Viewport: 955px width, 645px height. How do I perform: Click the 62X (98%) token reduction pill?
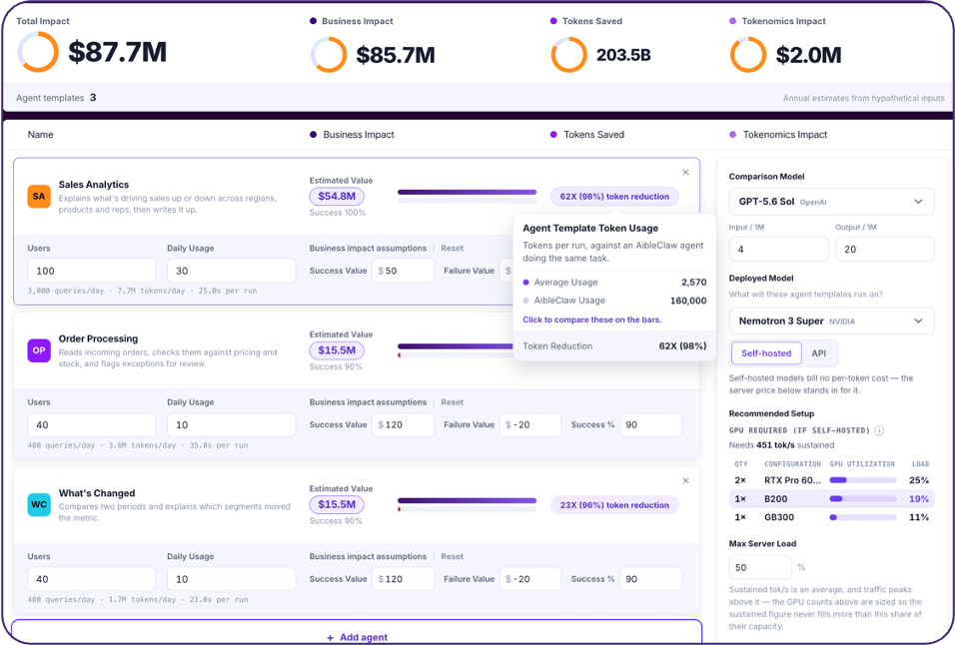[x=614, y=197]
